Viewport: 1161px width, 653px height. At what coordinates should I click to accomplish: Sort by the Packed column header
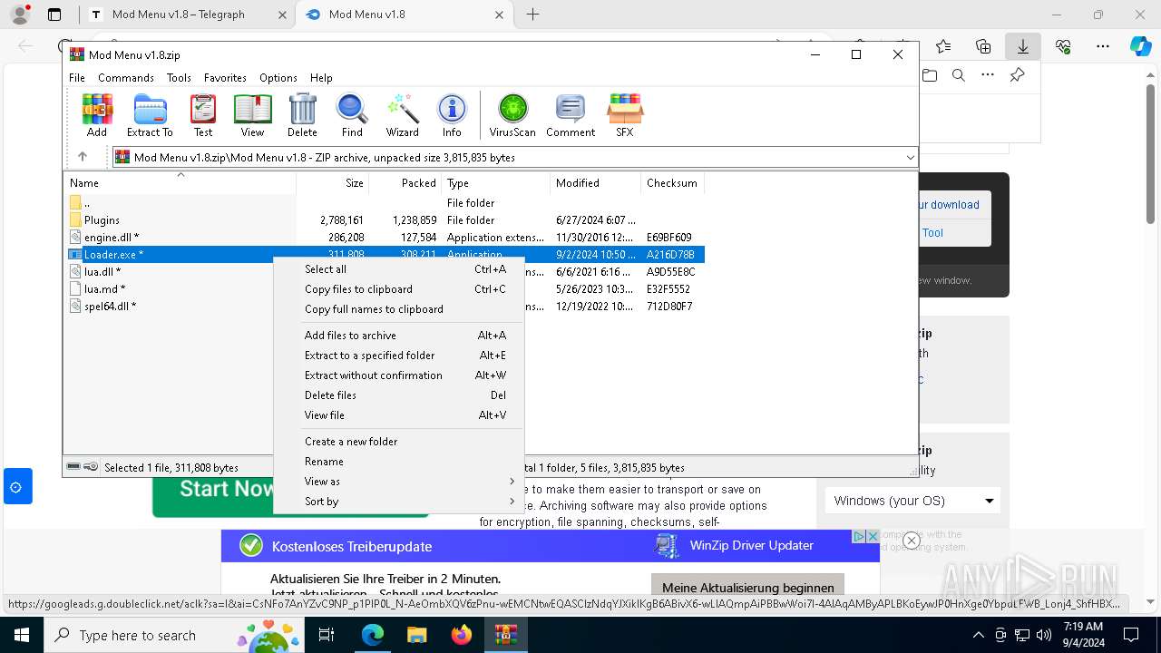pyautogui.click(x=405, y=183)
